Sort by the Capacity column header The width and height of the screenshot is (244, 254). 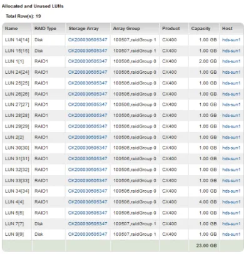tap(201, 29)
